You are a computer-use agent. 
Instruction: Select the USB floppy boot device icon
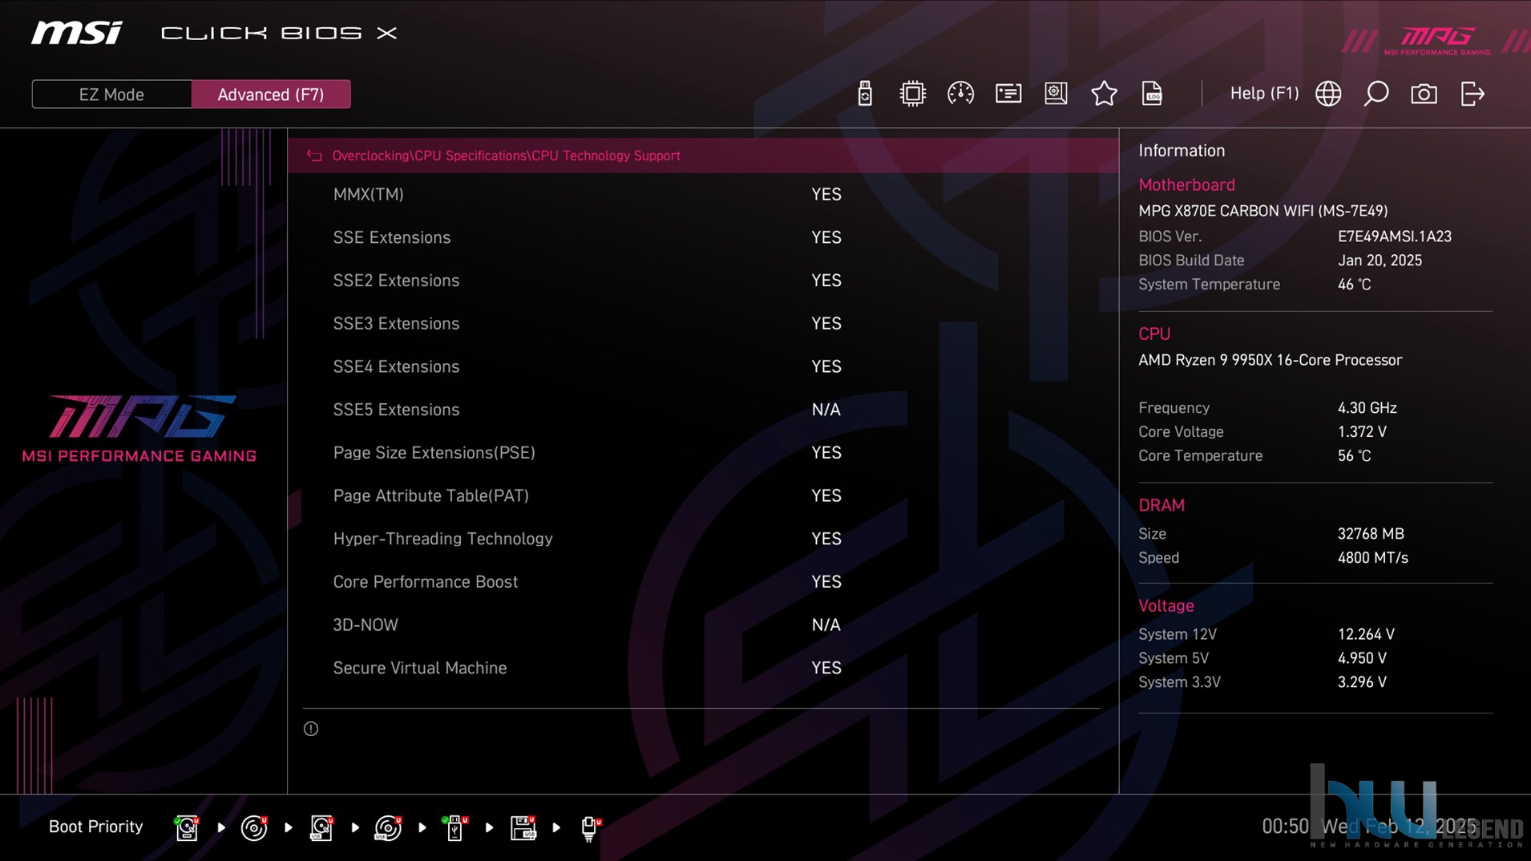(523, 827)
